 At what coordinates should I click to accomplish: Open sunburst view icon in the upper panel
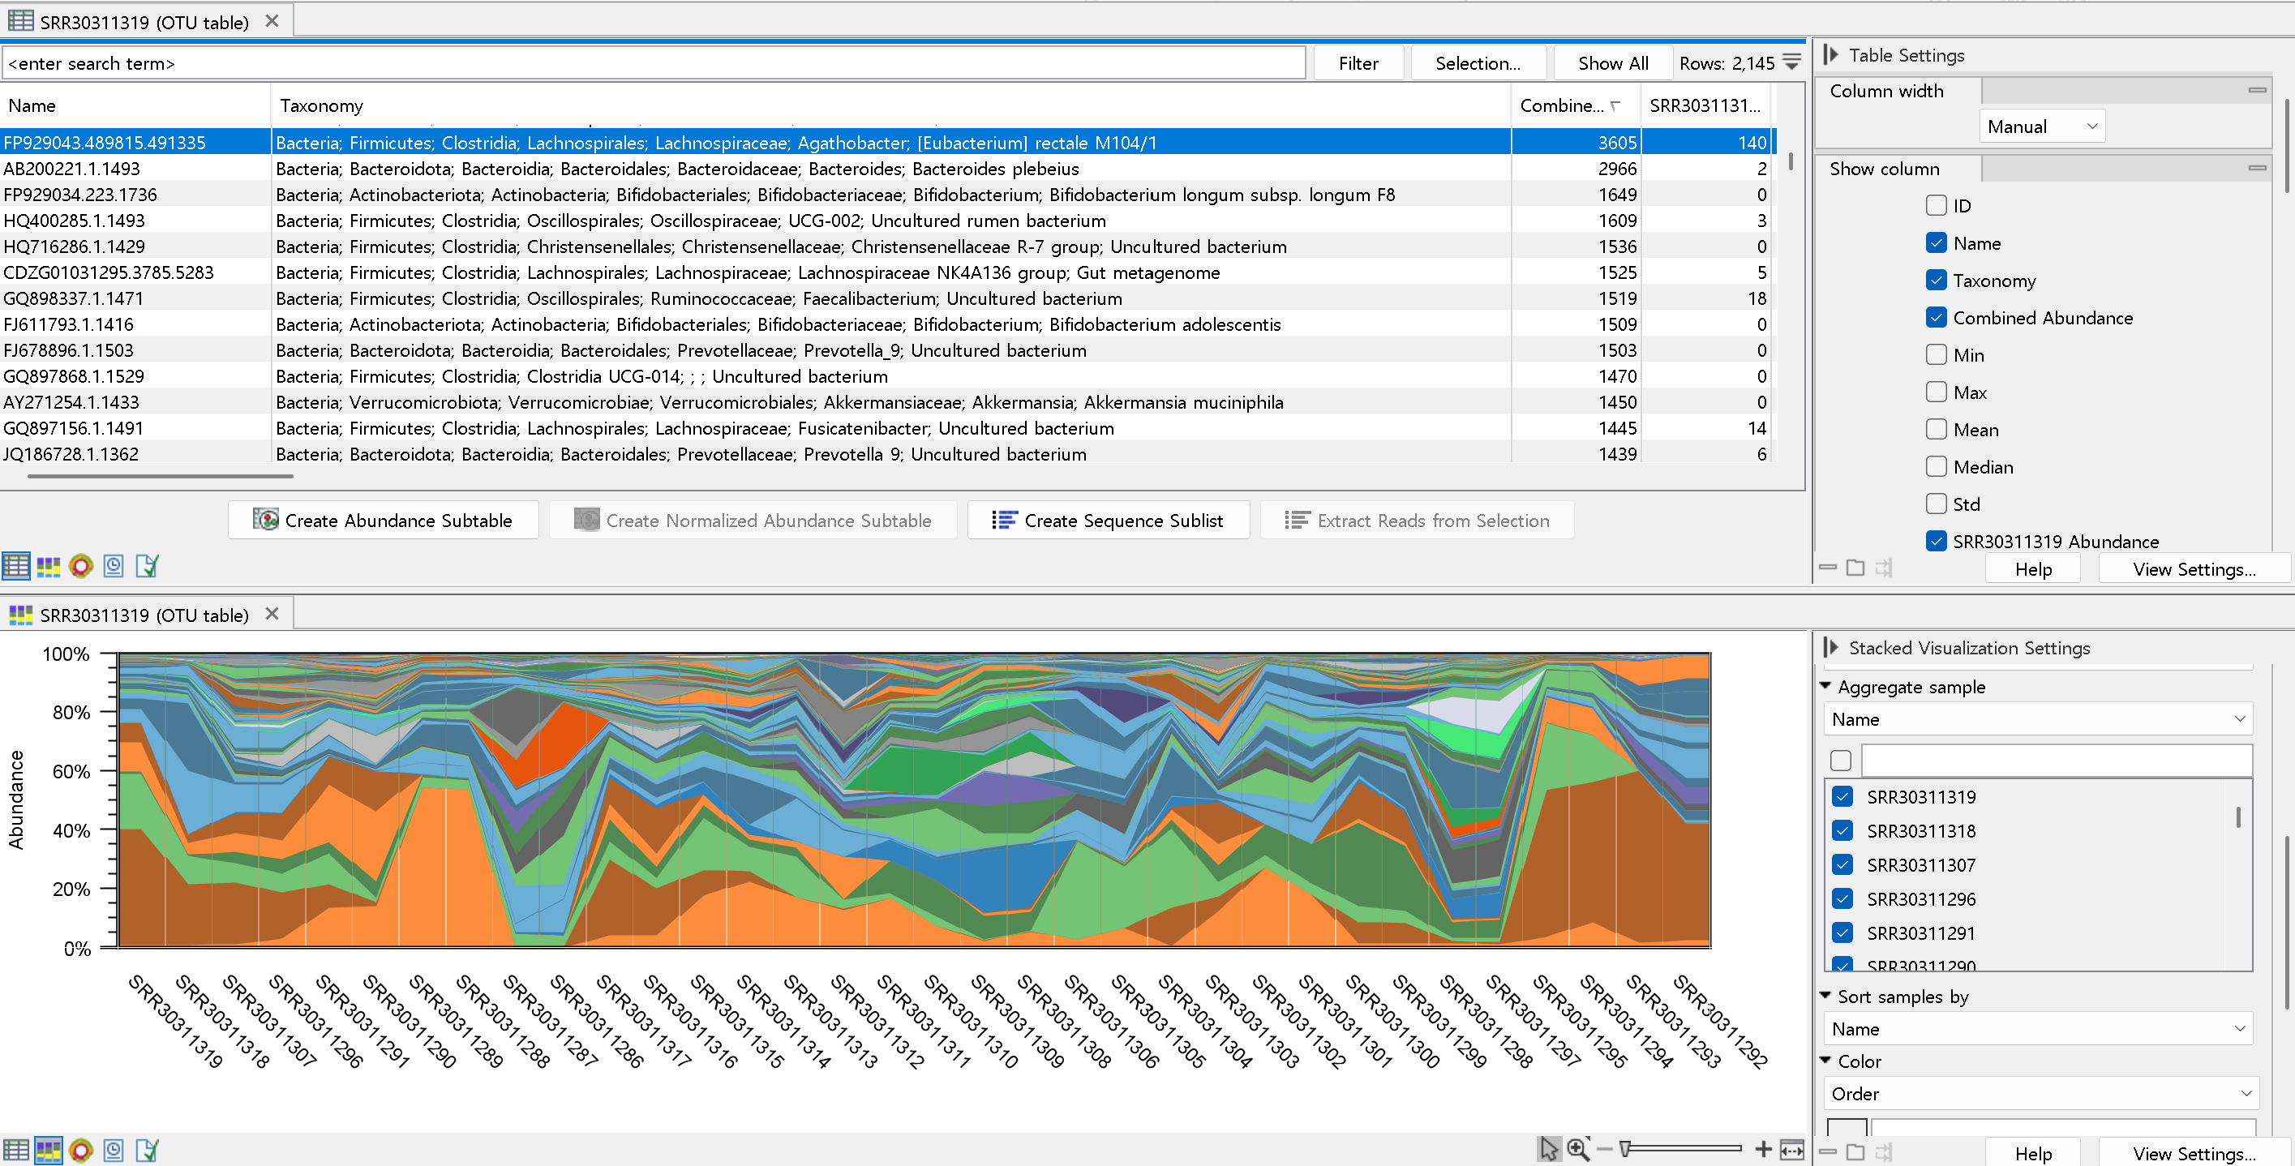81,566
